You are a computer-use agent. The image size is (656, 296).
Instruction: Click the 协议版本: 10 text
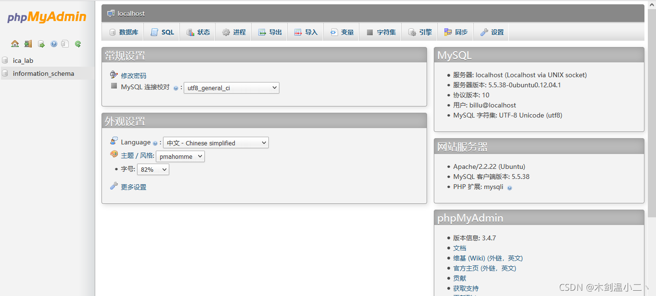tap(471, 95)
